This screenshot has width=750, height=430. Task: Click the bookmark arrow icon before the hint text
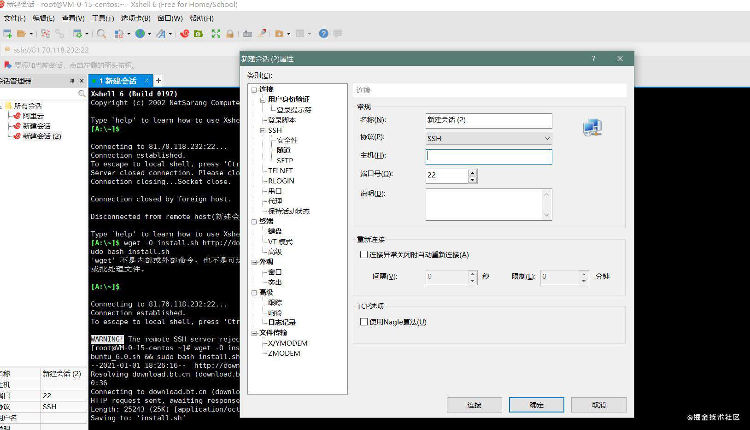tap(7, 65)
